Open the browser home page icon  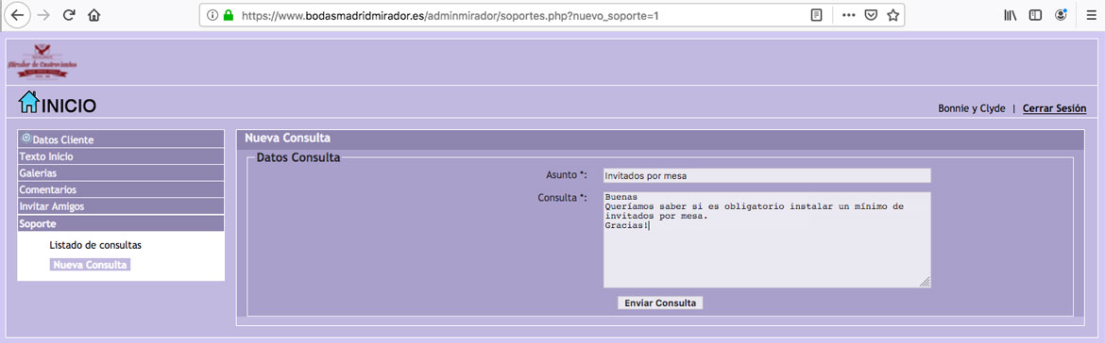click(93, 15)
